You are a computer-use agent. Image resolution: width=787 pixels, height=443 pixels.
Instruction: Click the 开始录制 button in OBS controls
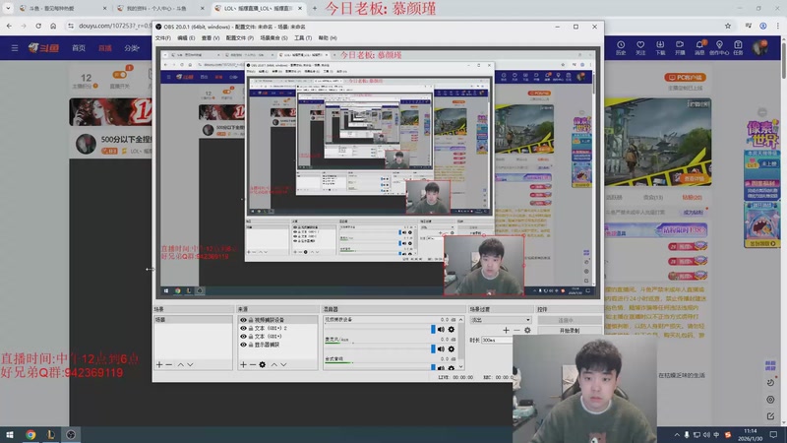point(570,331)
